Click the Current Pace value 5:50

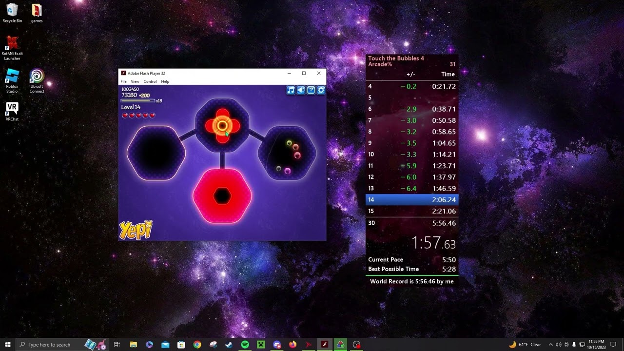[448, 260]
